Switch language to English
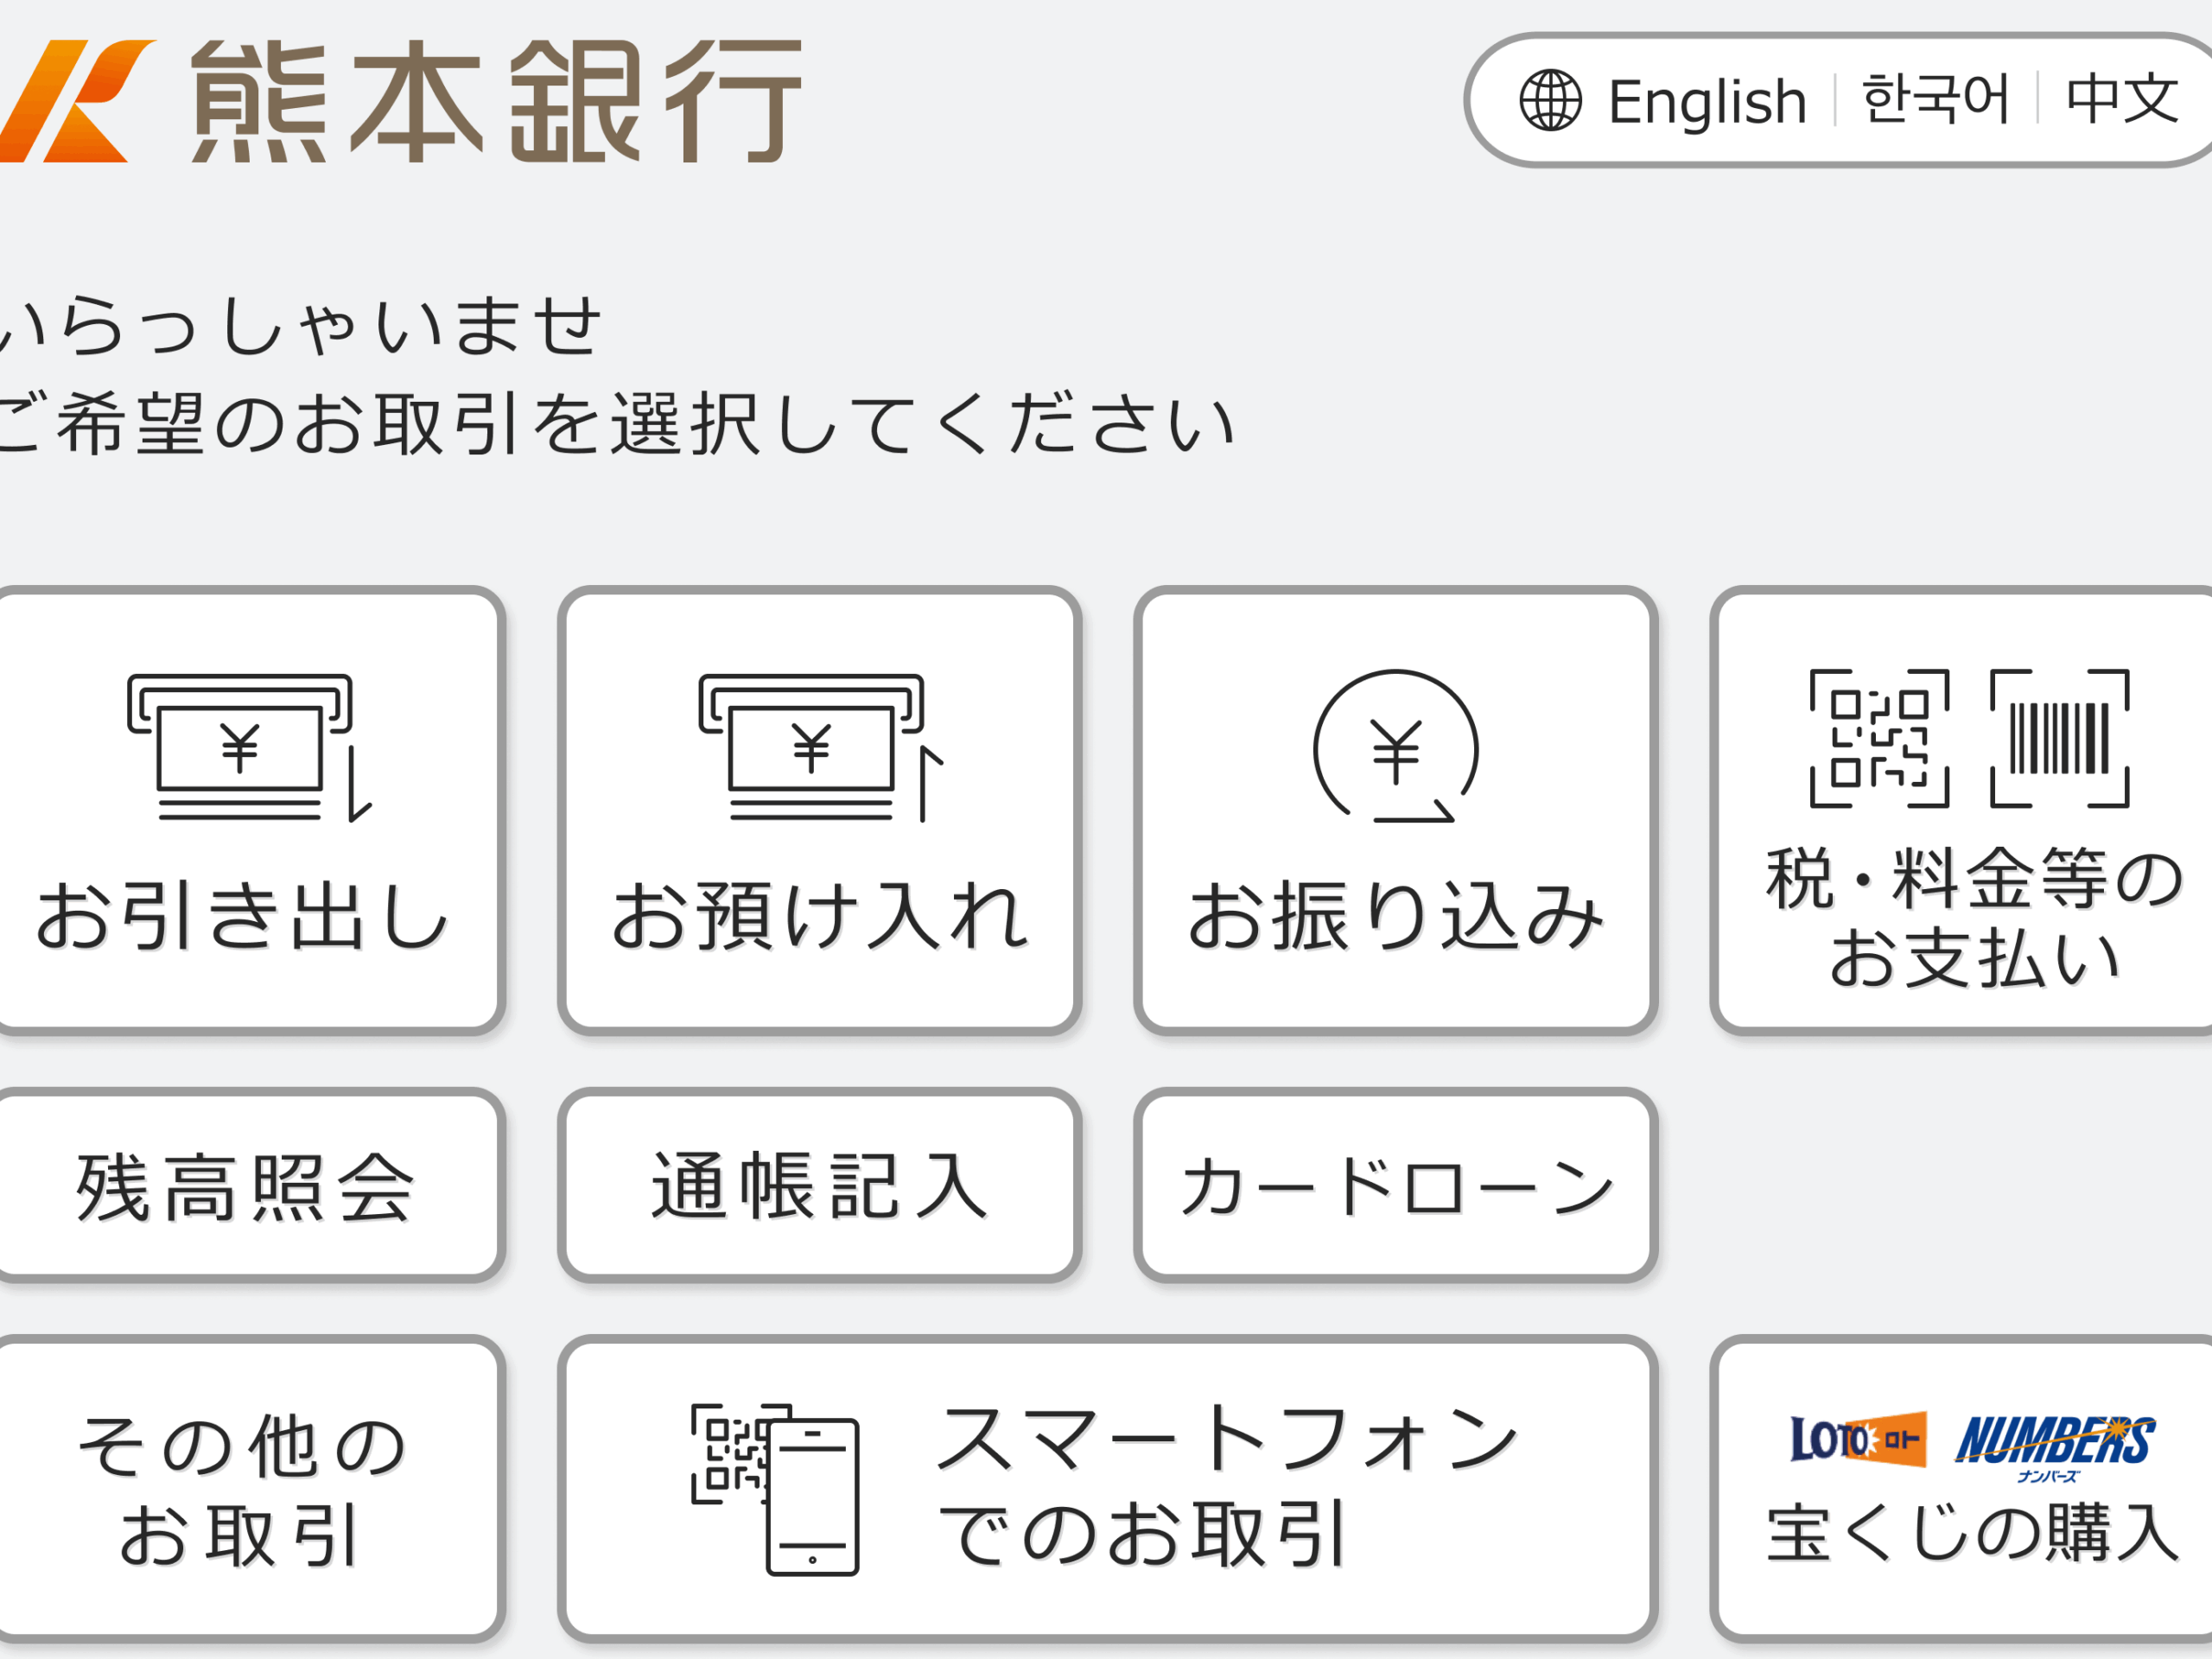Screen dimensions: 2212x1659 (x=1707, y=101)
